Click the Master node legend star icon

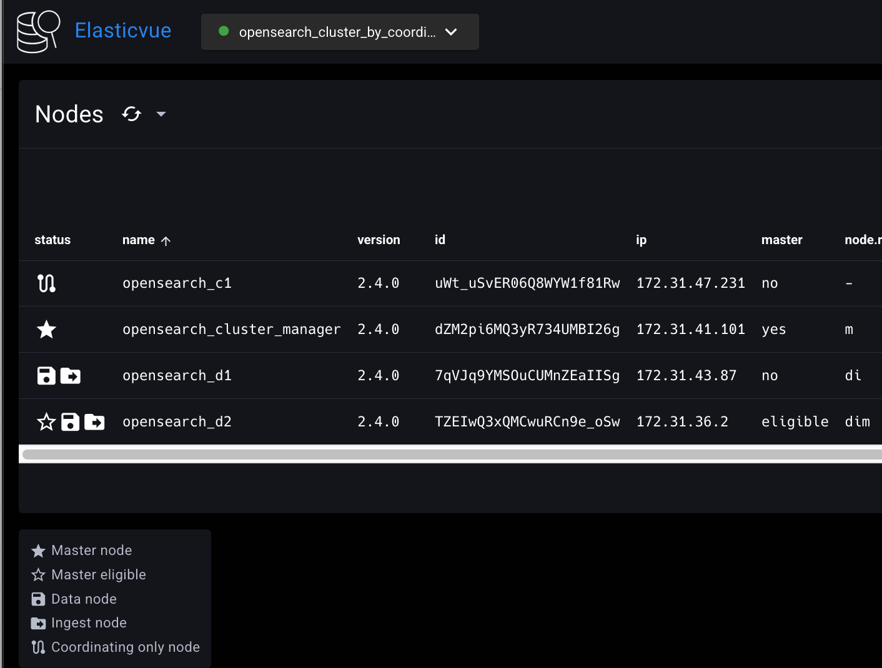tap(38, 551)
